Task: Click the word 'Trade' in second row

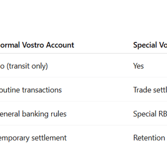Action: pos(143,90)
